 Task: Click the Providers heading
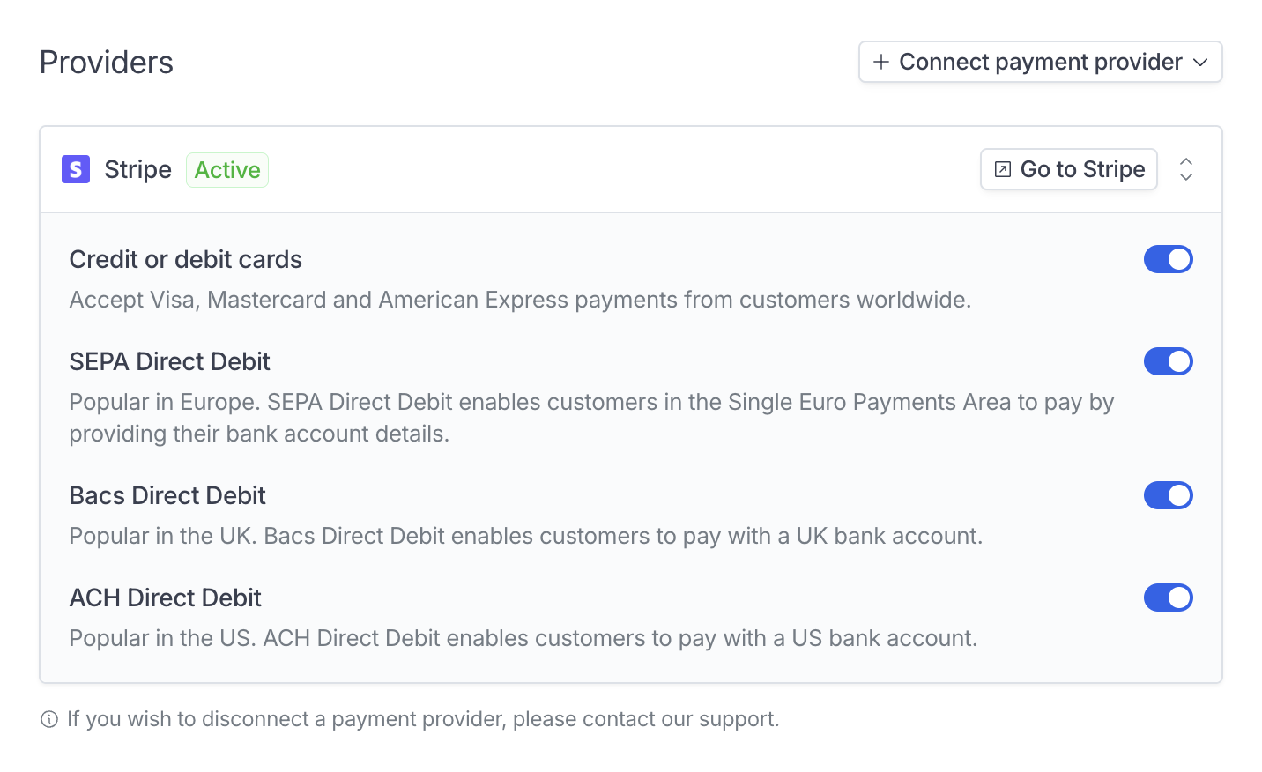coord(107,63)
